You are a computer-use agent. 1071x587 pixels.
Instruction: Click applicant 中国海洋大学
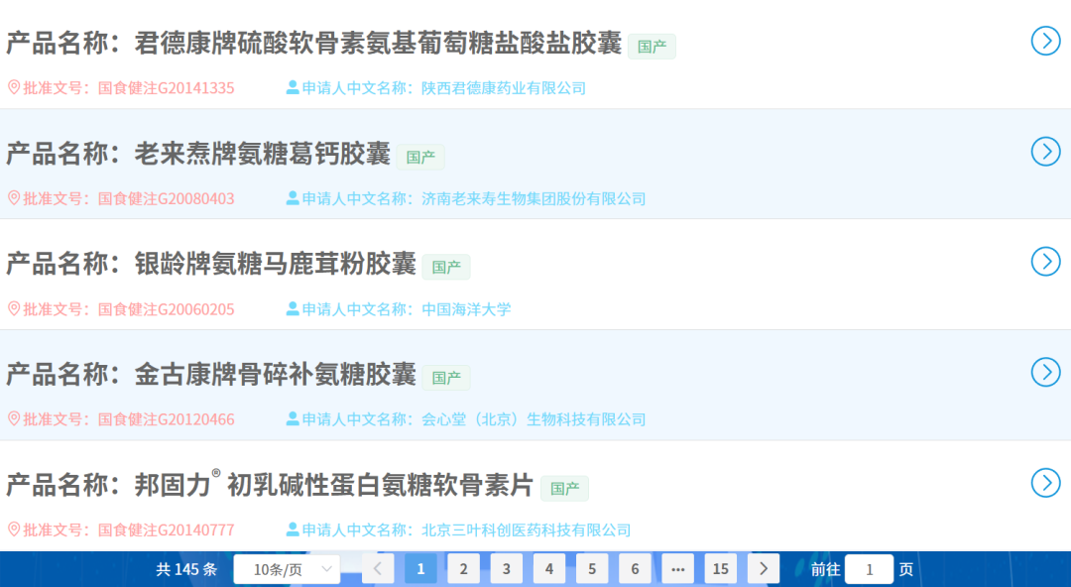(466, 309)
